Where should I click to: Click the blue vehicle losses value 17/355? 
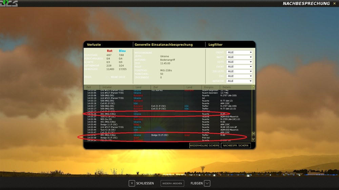tap(123, 69)
